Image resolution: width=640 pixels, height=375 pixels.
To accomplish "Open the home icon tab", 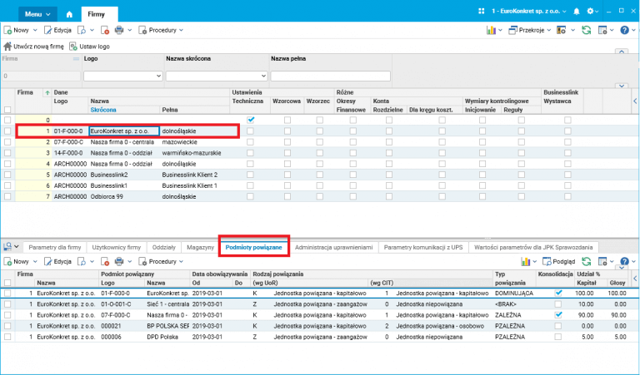I will [x=68, y=14].
